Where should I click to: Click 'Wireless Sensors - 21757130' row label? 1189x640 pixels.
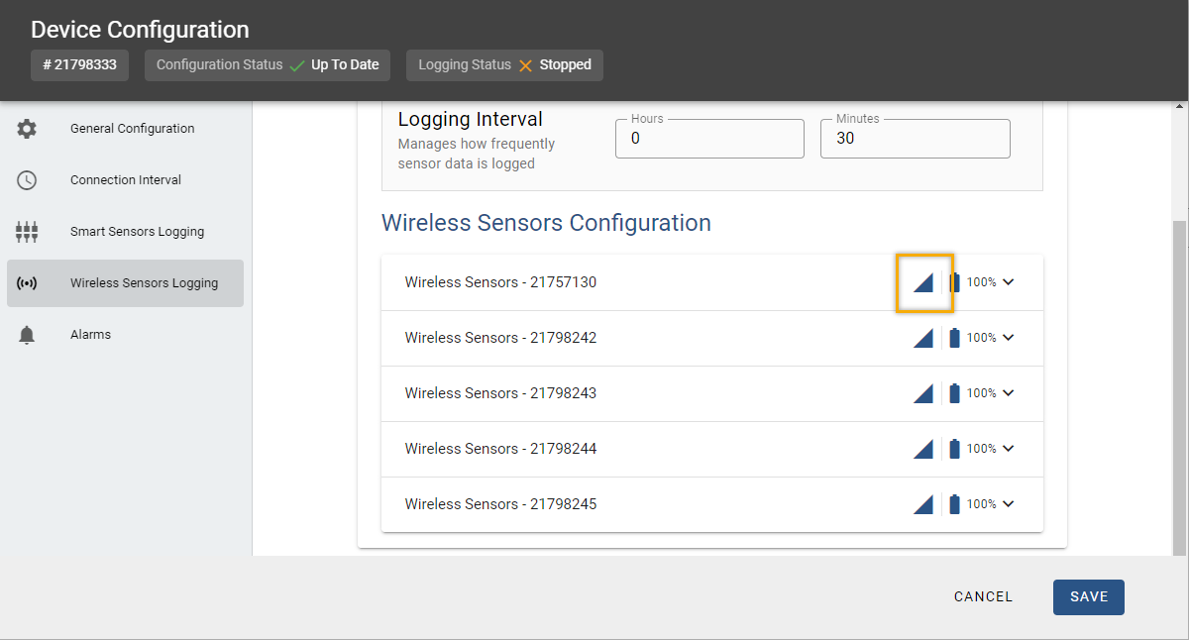pyautogui.click(x=500, y=282)
